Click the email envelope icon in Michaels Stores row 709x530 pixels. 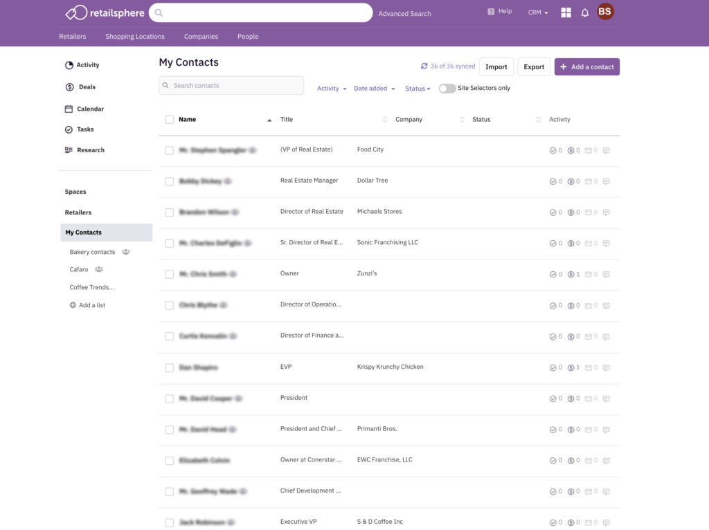pyautogui.click(x=589, y=212)
